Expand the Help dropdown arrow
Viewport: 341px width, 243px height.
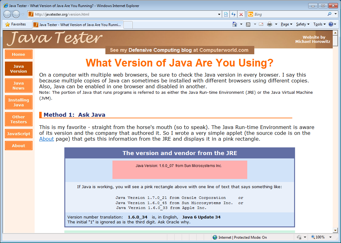335,25
